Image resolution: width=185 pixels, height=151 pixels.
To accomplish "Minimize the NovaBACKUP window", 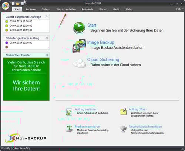I will pos(172,4).
